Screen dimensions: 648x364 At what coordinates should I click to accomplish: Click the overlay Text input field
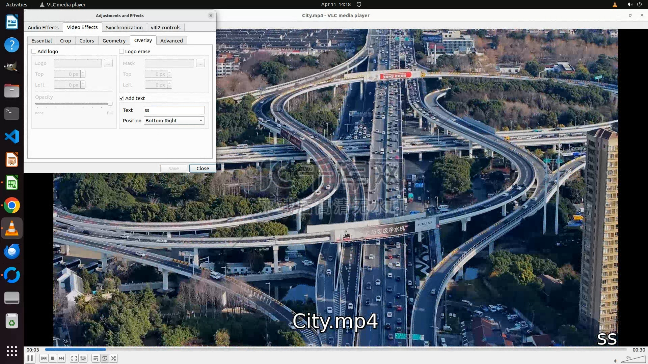tap(174, 110)
